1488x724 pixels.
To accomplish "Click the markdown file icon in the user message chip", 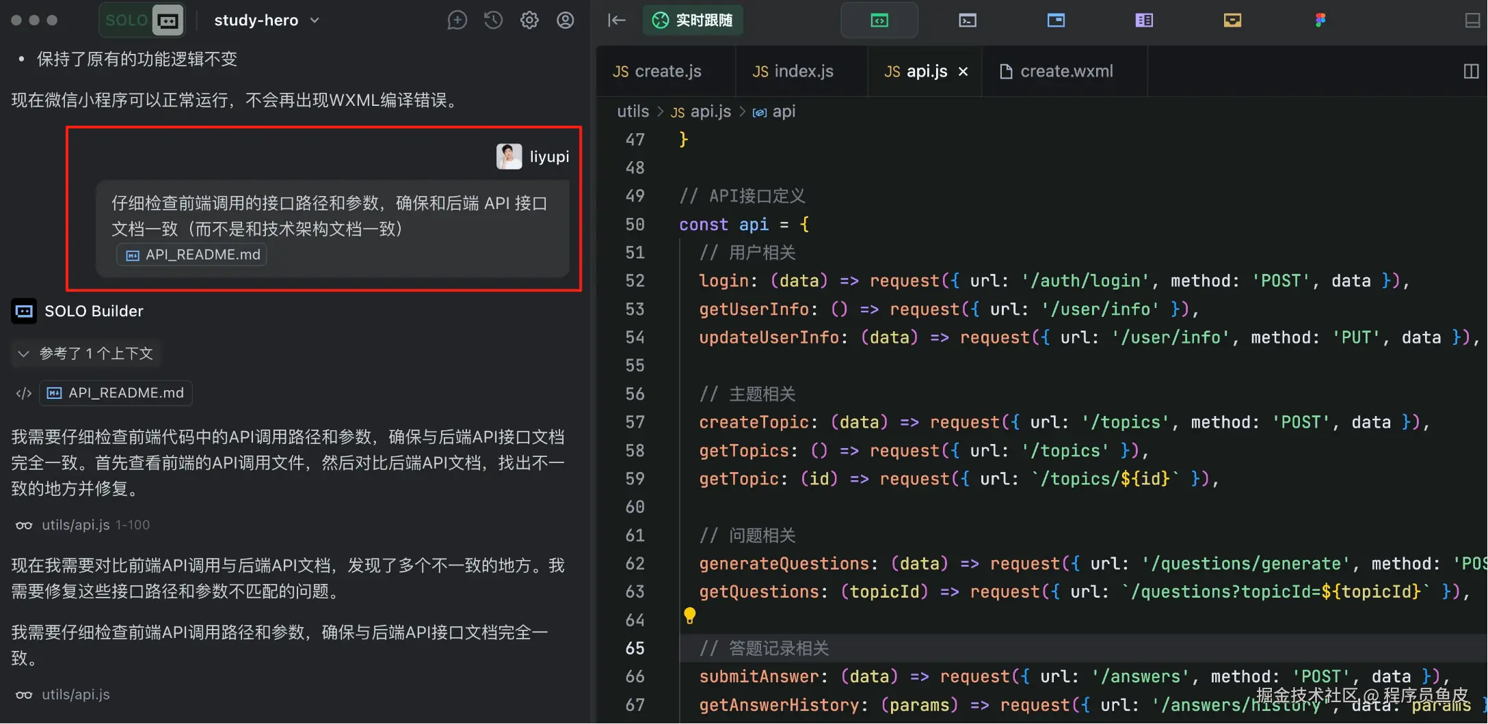I will (133, 255).
